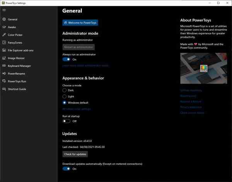This screenshot has width=232, height=182.
Task: Click the PowerToys preview image
Action: pos(203,68)
